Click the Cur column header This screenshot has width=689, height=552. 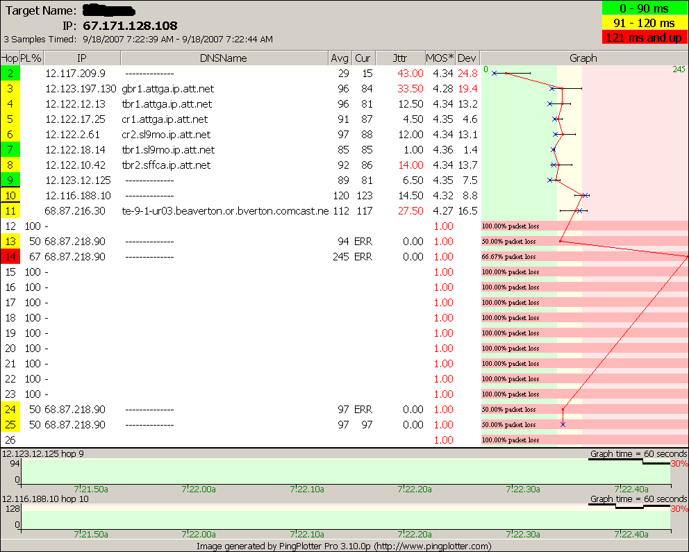click(x=363, y=58)
